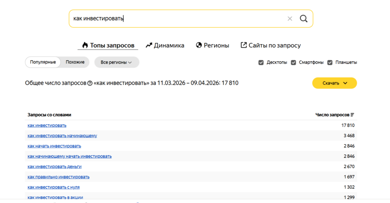Viewport: 390px width, 203px height.
Task: Switch to Похожие queries
Action: click(x=75, y=62)
